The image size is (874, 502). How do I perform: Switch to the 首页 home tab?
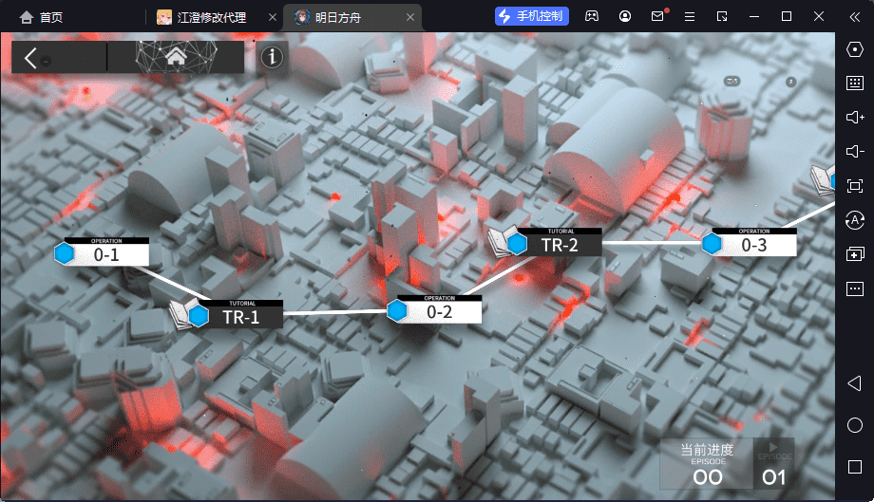(x=41, y=17)
